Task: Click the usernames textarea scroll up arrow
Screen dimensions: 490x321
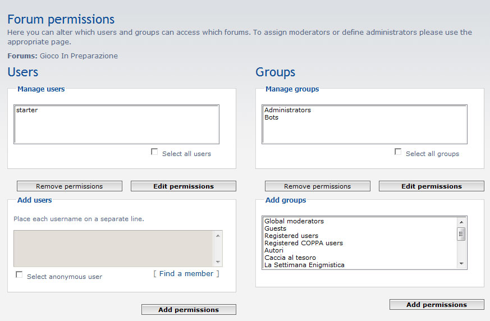Action: coord(218,236)
